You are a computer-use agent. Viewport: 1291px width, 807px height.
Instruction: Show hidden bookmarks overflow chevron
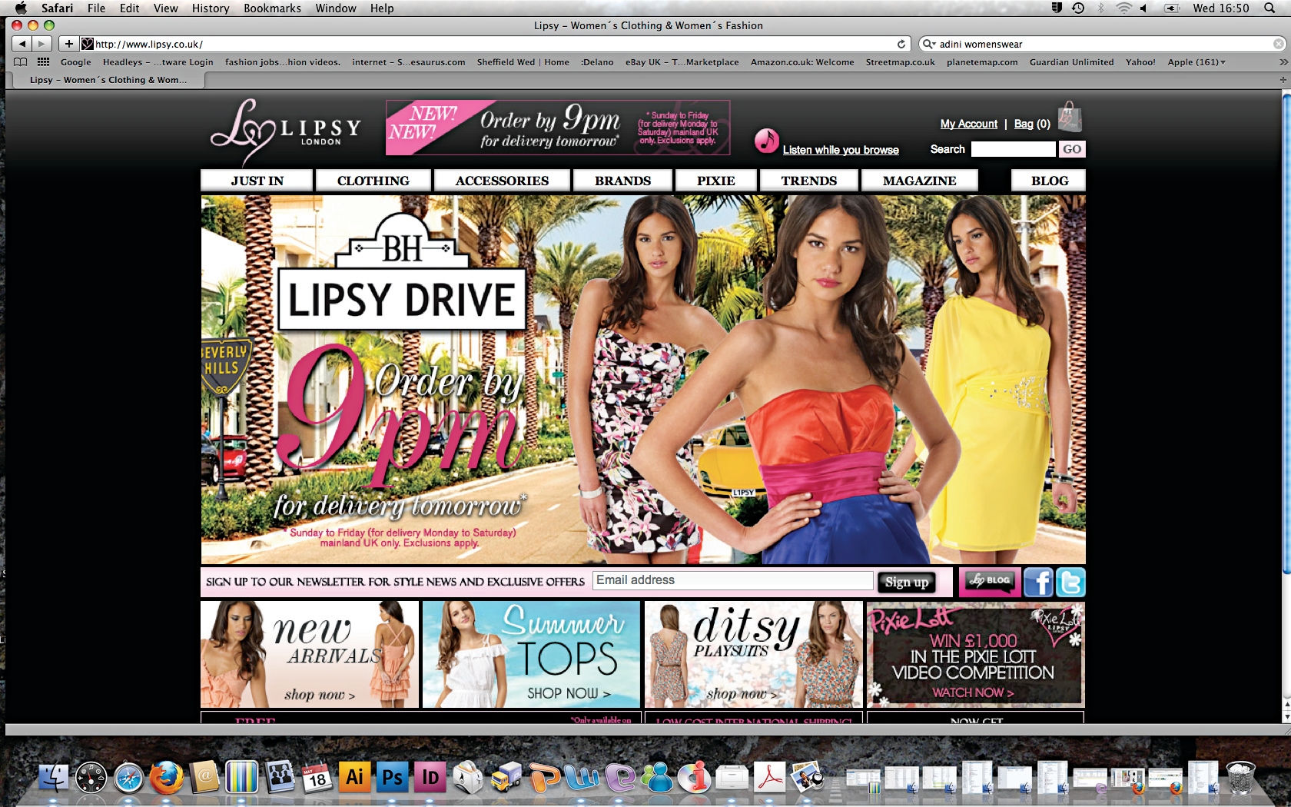click(x=1283, y=62)
